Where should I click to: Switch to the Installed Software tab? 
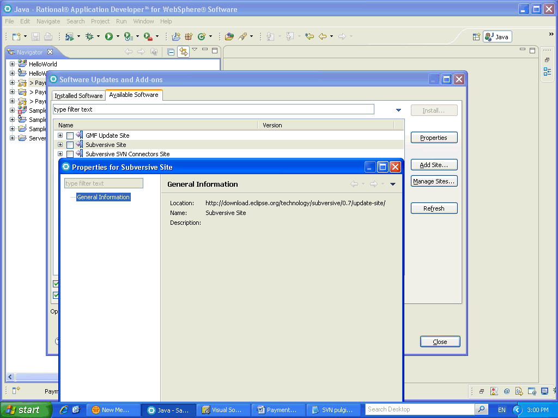pos(78,96)
